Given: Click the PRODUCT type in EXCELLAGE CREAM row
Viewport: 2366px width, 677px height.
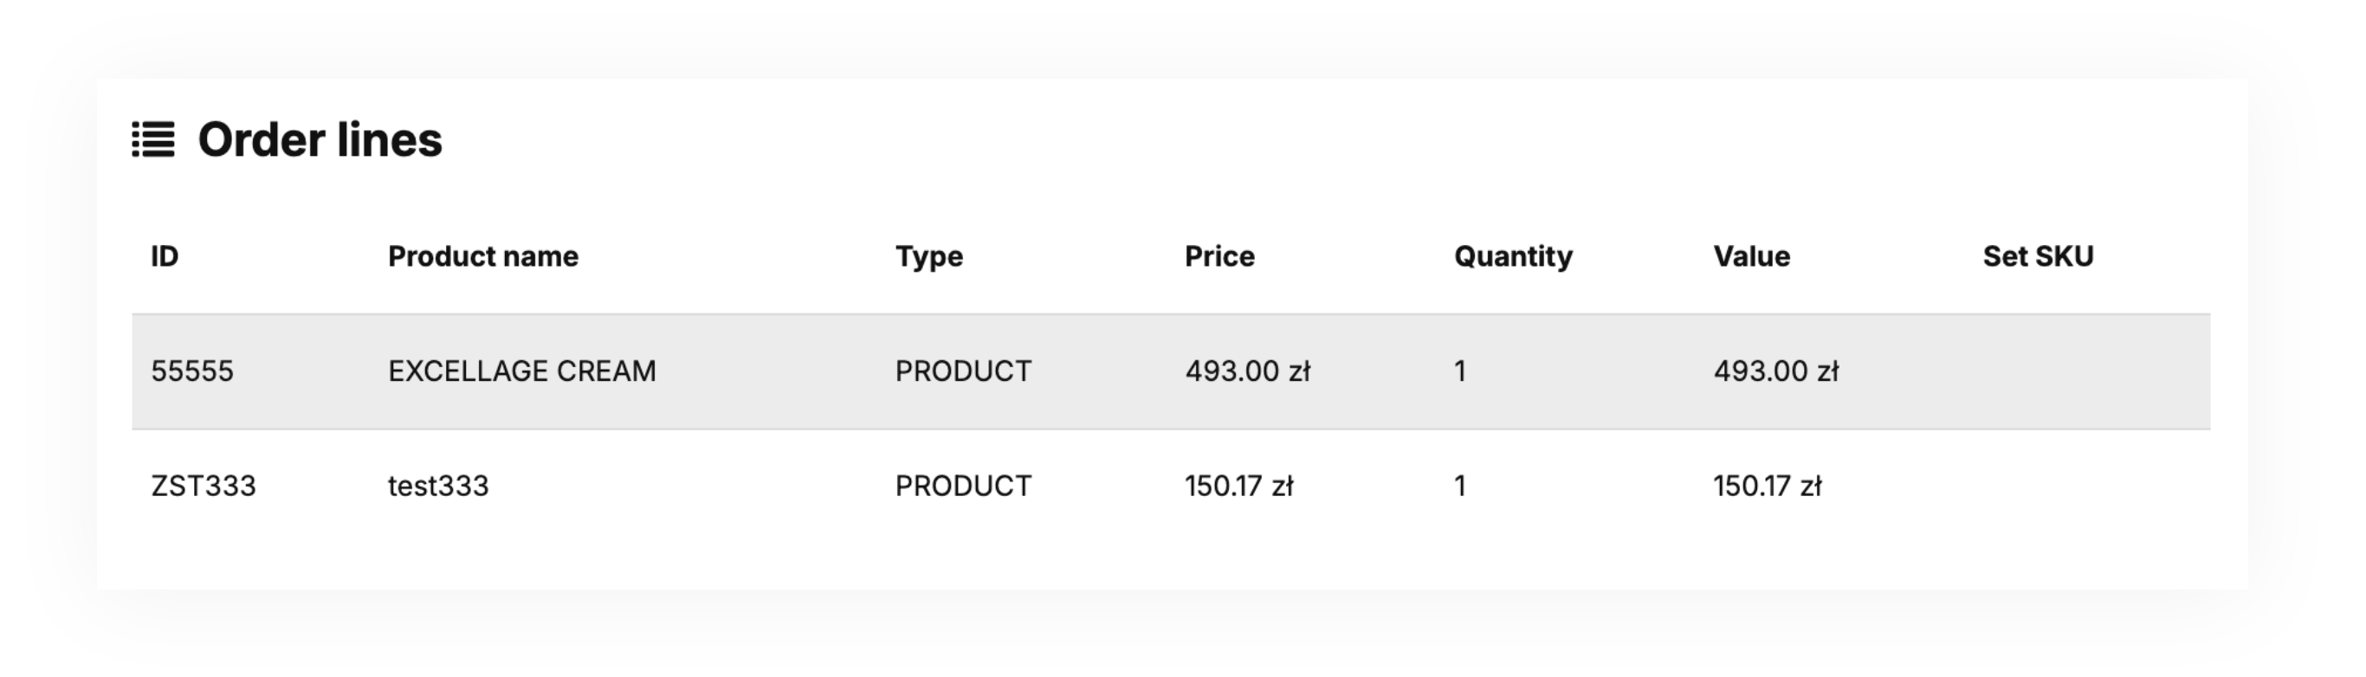Looking at the screenshot, I should (962, 371).
